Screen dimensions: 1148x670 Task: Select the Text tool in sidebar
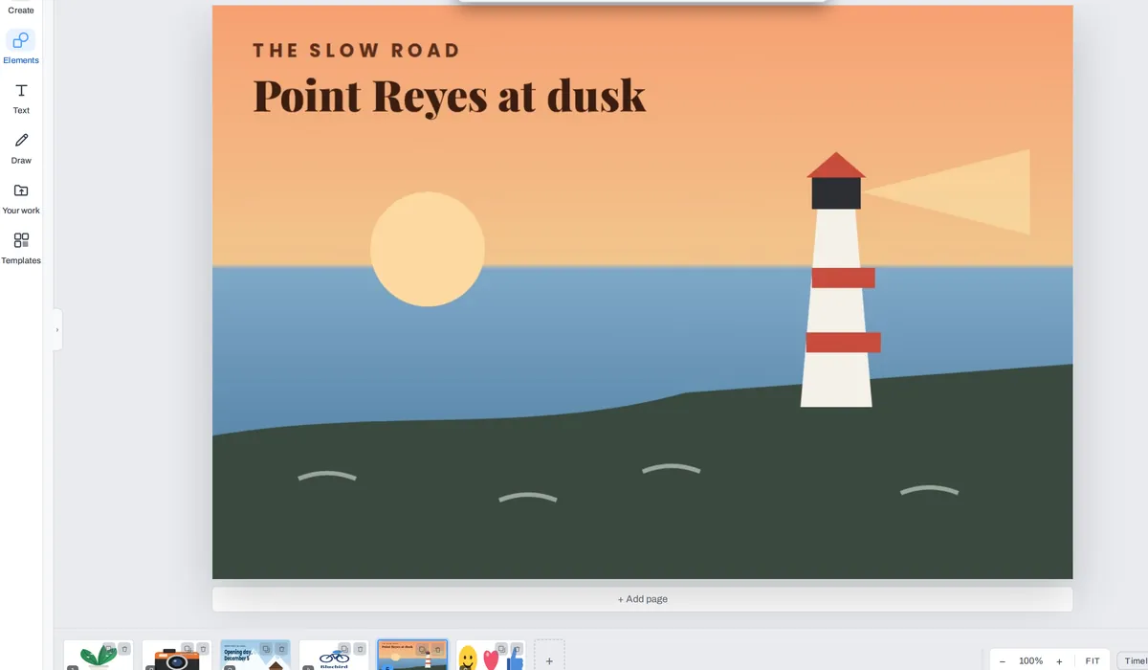(x=21, y=98)
